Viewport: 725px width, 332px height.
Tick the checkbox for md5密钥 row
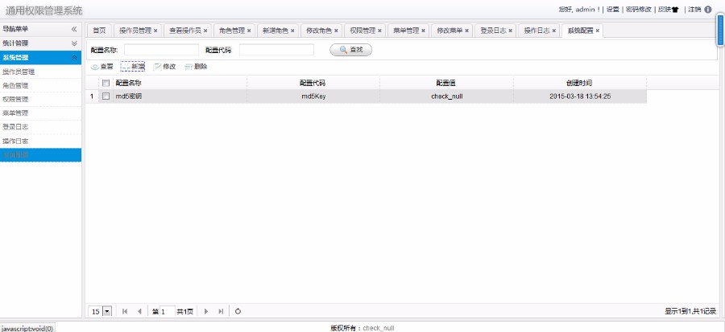coord(106,96)
